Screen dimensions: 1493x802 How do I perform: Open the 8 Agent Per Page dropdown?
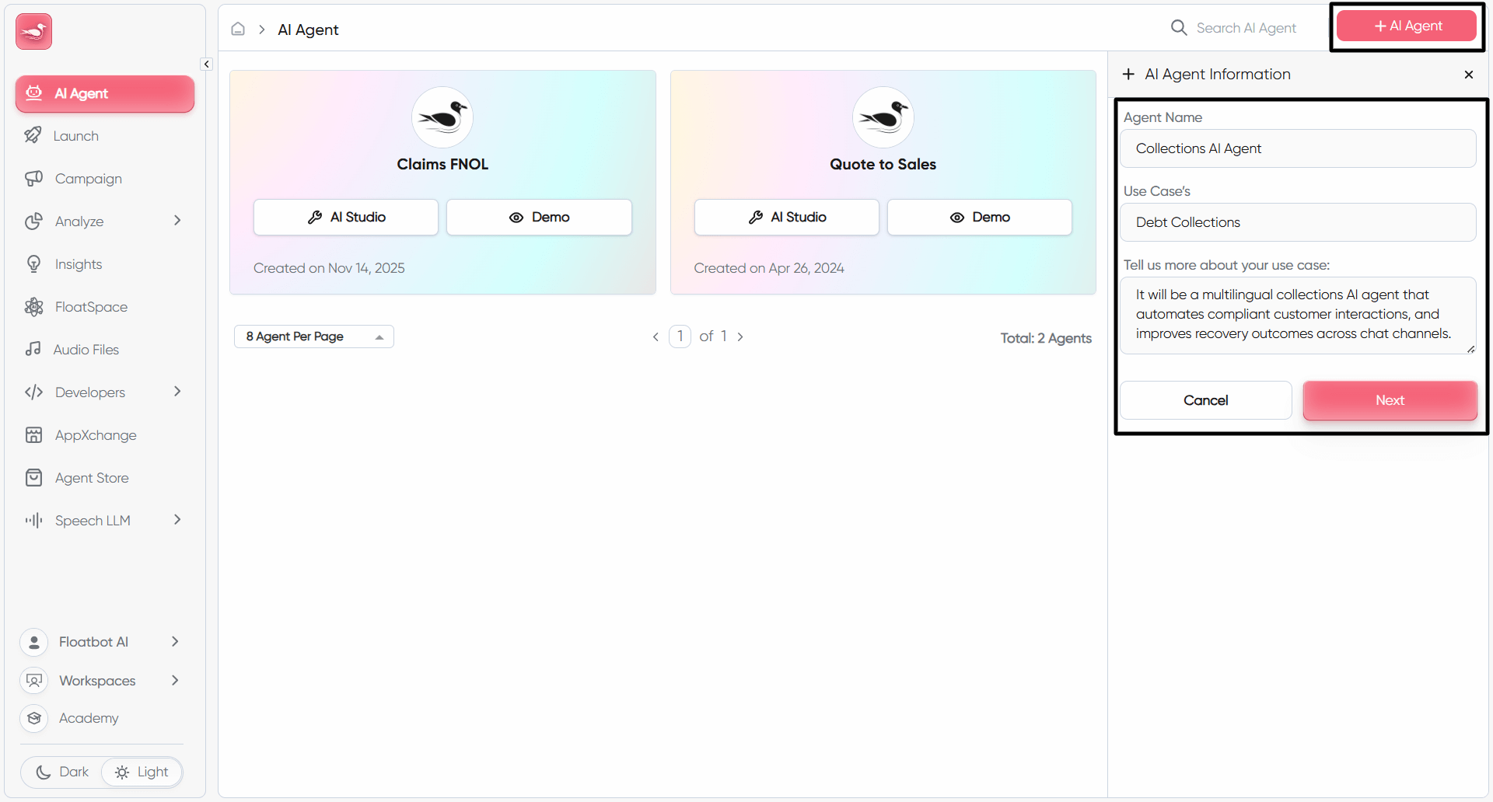pyautogui.click(x=313, y=336)
